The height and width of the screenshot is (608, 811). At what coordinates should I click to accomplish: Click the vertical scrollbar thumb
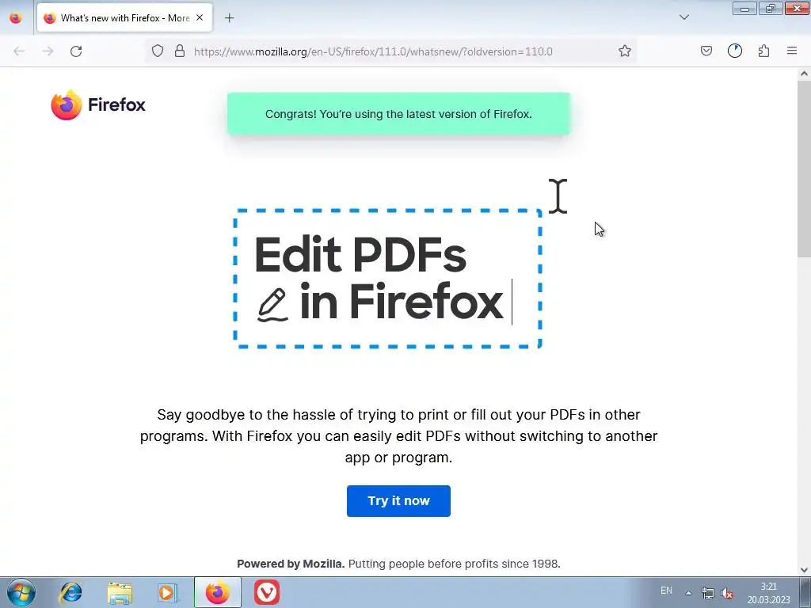tap(804, 169)
